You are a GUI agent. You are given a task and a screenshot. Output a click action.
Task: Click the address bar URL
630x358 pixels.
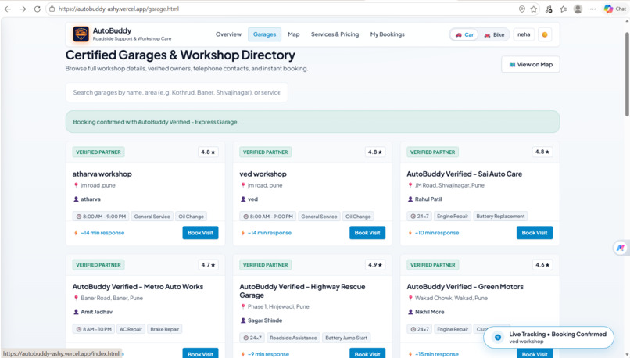click(119, 9)
